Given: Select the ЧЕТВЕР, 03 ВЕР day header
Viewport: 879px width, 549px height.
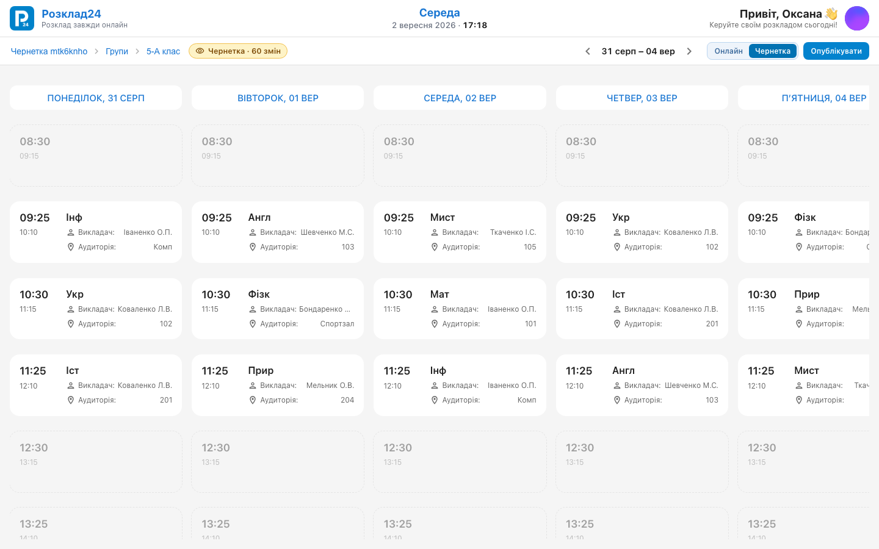Looking at the screenshot, I should [x=642, y=98].
